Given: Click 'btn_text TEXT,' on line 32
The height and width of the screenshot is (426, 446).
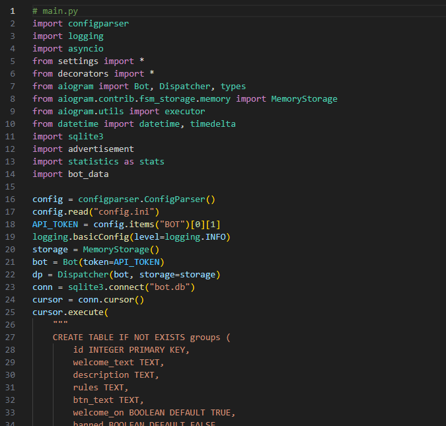Looking at the screenshot, I should (x=108, y=400).
